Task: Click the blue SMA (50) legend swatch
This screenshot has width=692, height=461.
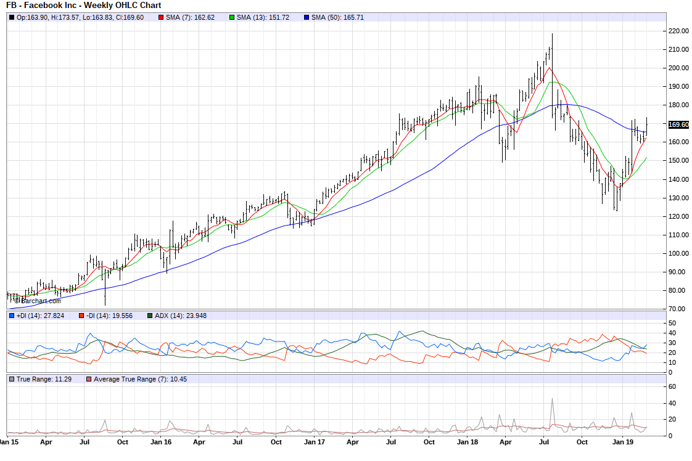Action: 307,18
